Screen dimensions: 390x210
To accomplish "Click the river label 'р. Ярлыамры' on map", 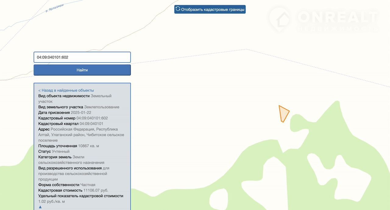I will point(55,8).
